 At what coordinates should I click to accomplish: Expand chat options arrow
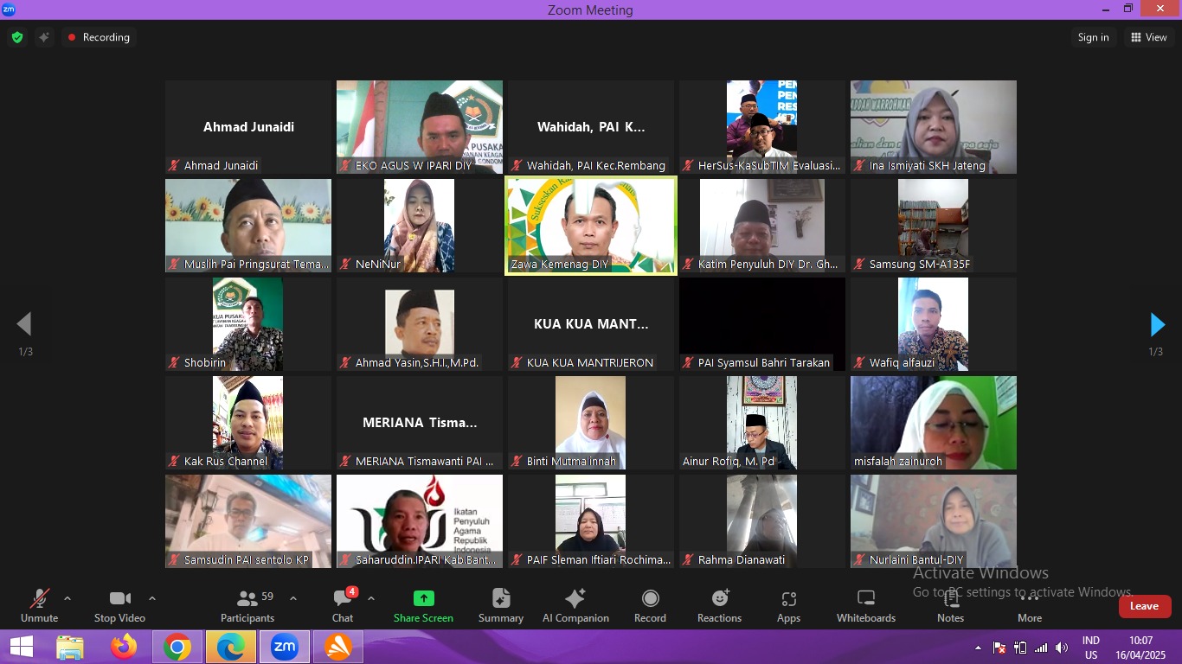(x=371, y=598)
